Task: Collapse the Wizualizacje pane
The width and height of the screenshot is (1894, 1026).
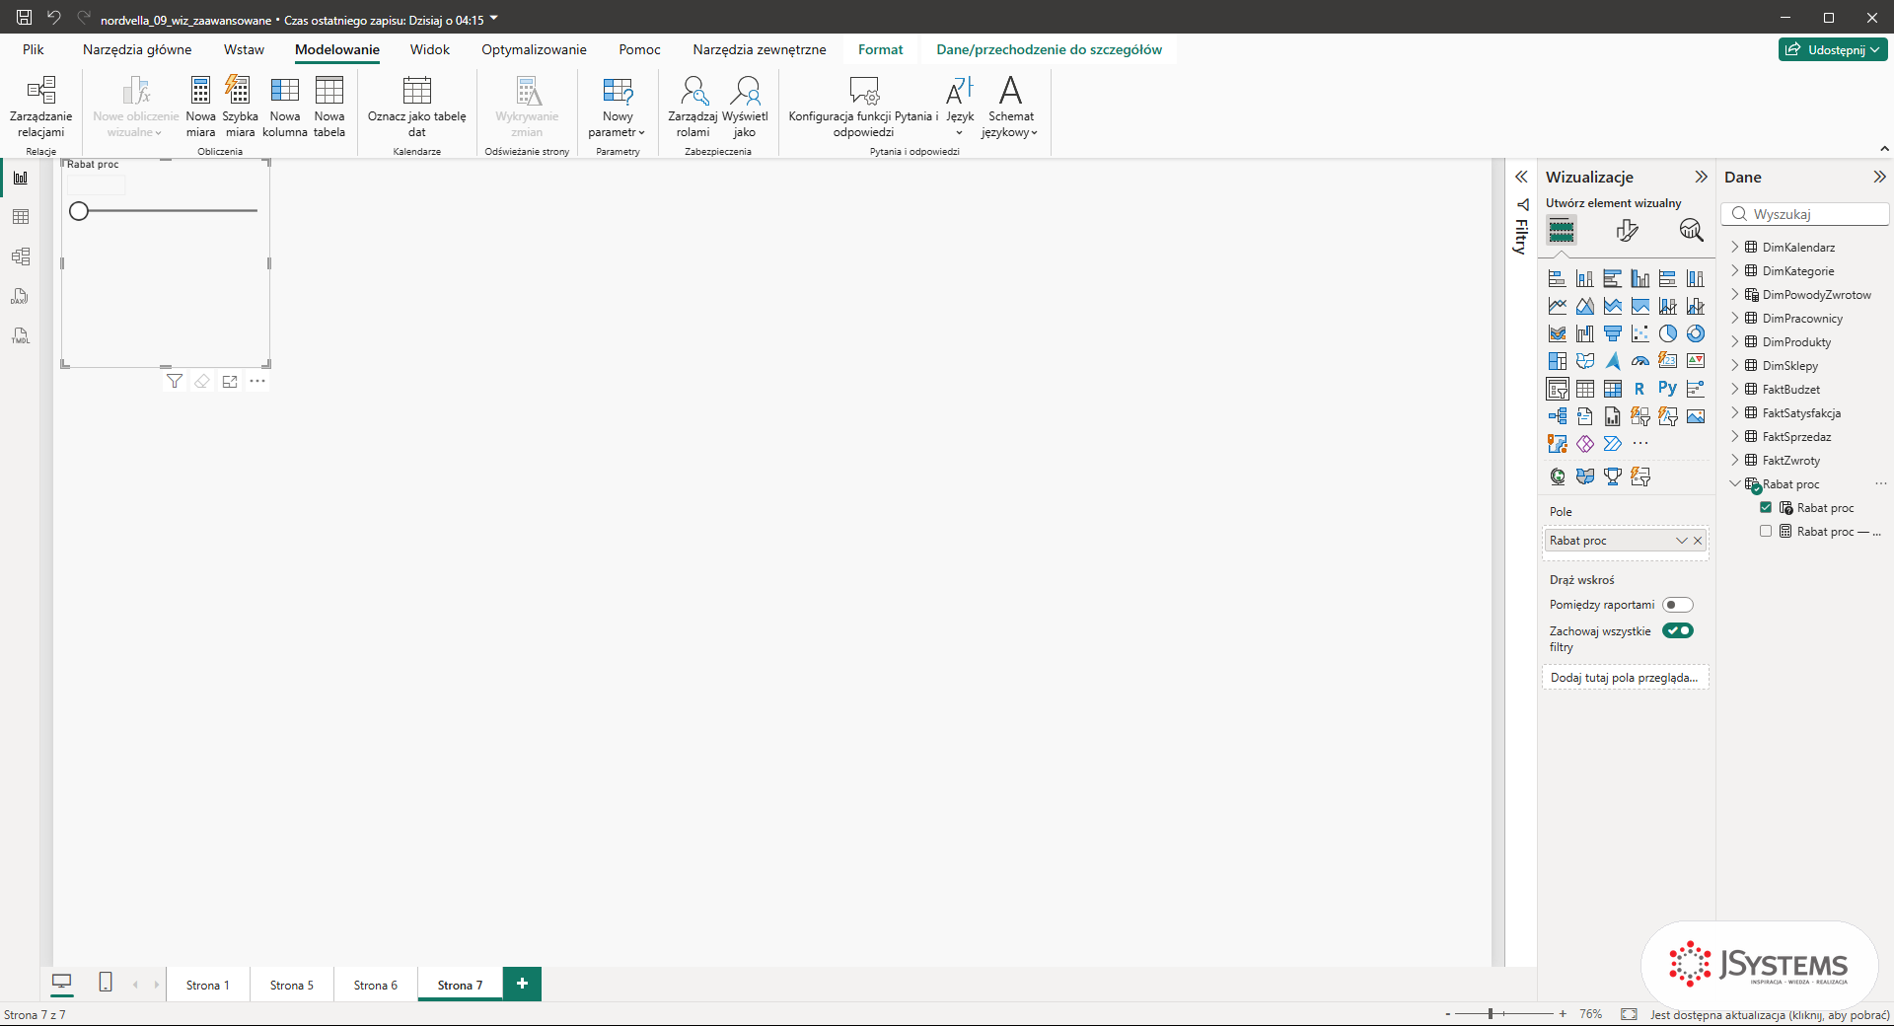Action: click(1701, 177)
